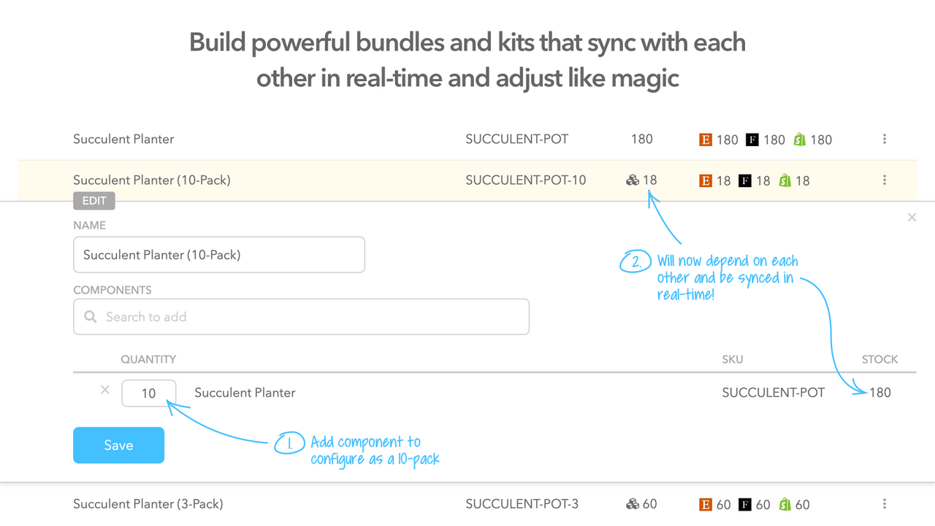Click the Etsy icon on Succulent Planter row
Image resolution: width=935 pixels, height=526 pixels.
707,139
